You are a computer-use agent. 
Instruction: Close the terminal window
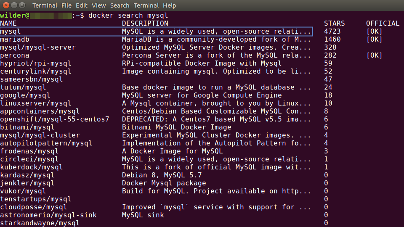pos(6,5)
